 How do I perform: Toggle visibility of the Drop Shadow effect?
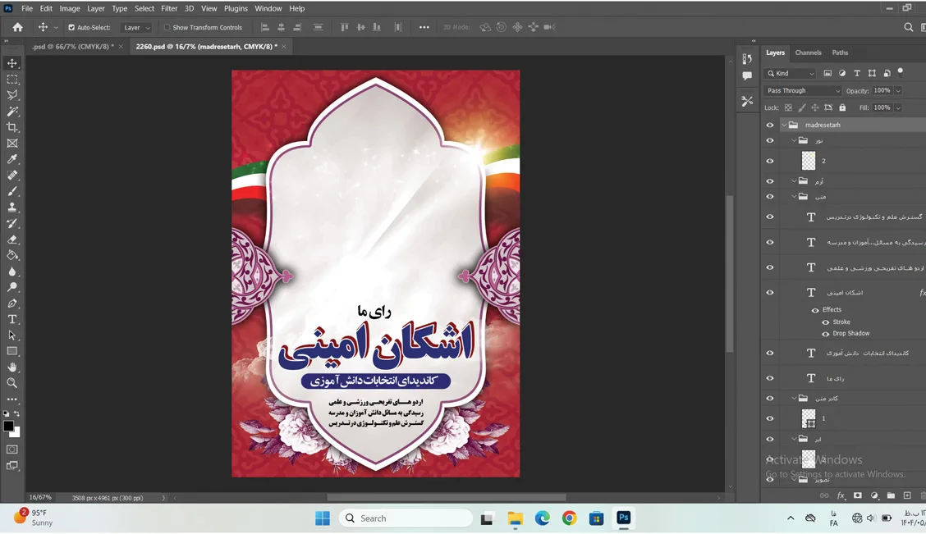[826, 334]
